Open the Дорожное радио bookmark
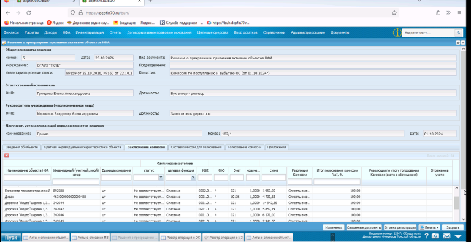471x242 pixels. click(88, 23)
